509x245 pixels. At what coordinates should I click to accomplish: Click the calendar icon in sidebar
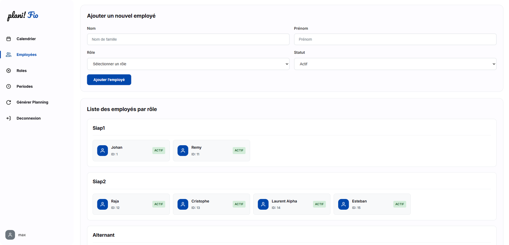coord(9,39)
